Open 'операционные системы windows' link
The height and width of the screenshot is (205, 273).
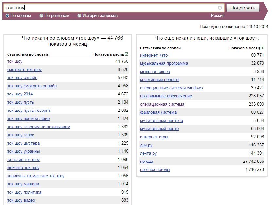coord(171,88)
